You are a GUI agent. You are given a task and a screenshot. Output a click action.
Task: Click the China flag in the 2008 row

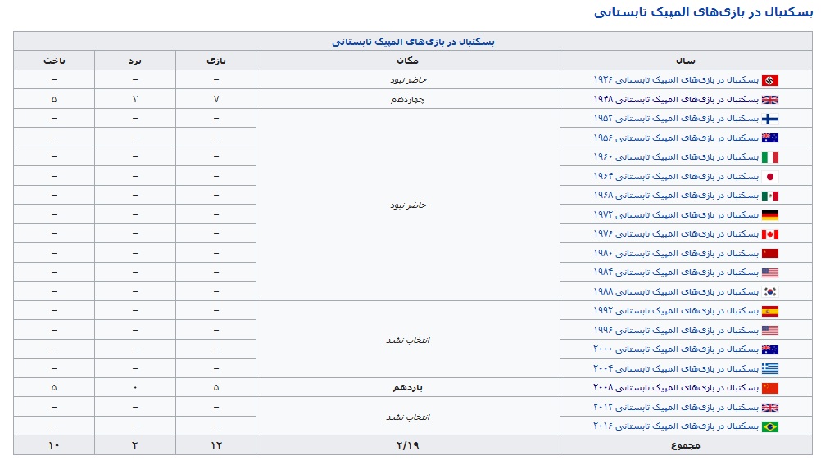coord(769,388)
